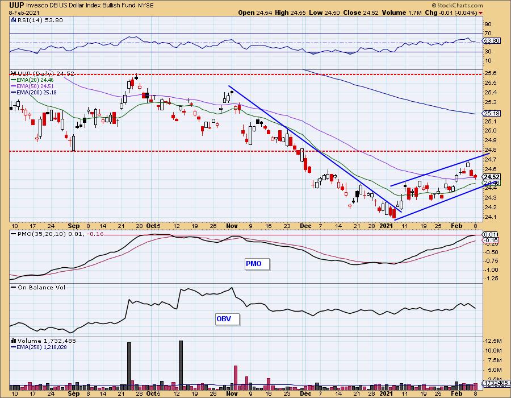This screenshot has height=398, width=511.
Task: Click the -0.16 PMO signal value tag
Action: point(491,241)
